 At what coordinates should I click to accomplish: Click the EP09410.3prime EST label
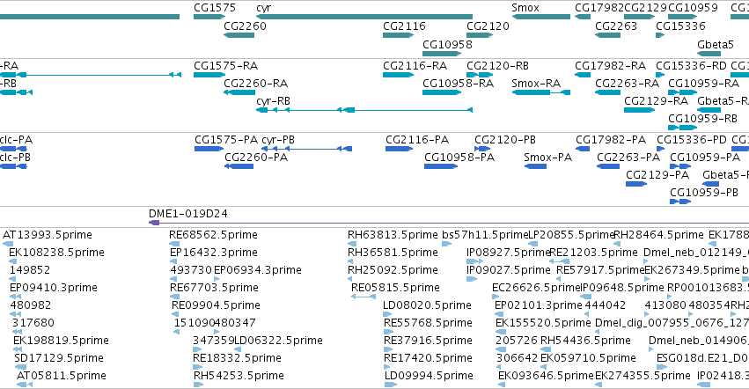54,288
